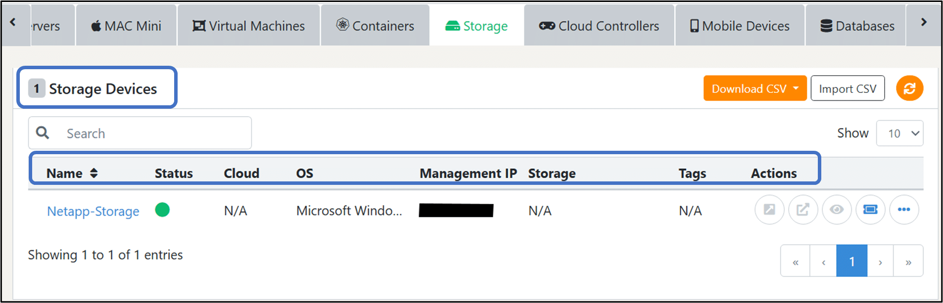Click the open-external-link action icon

pos(803,210)
